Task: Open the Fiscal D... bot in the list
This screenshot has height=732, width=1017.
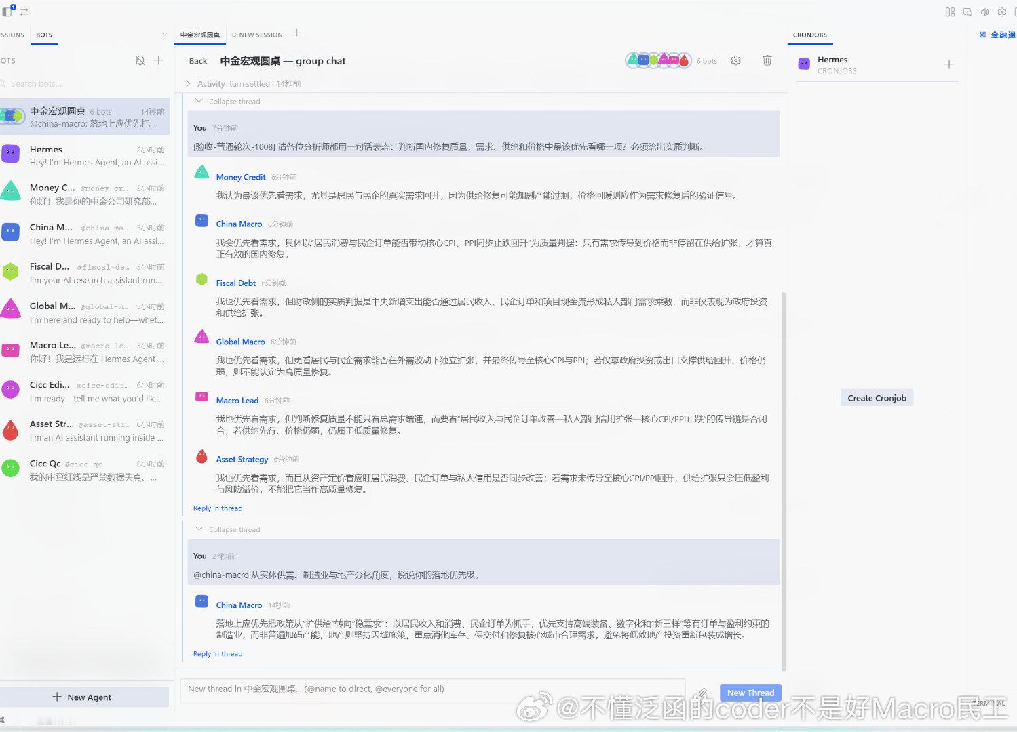Action: pos(85,273)
